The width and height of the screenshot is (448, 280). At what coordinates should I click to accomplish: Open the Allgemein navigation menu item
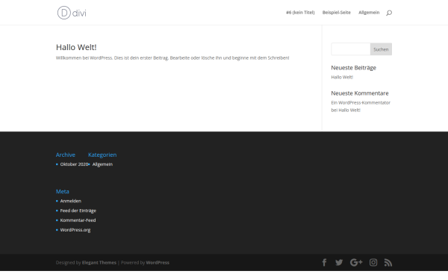[369, 13]
